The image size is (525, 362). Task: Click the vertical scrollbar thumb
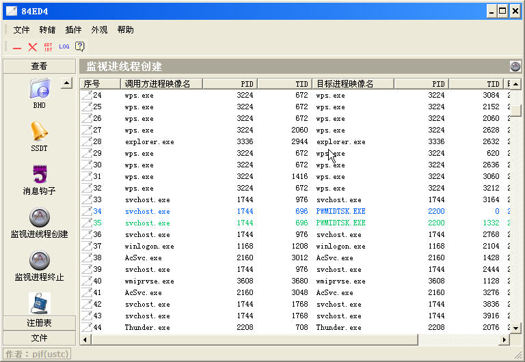pyautogui.click(x=515, y=110)
